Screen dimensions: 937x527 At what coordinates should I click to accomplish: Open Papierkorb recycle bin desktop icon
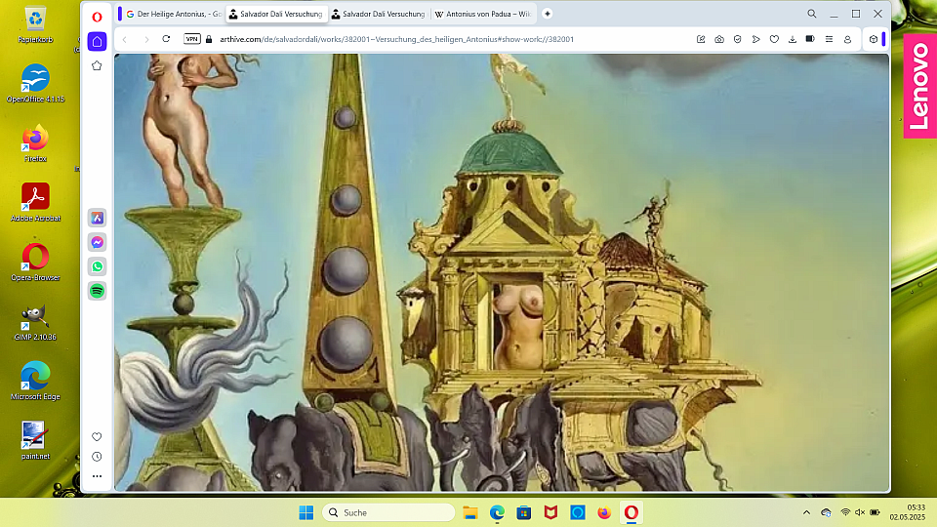(x=36, y=25)
